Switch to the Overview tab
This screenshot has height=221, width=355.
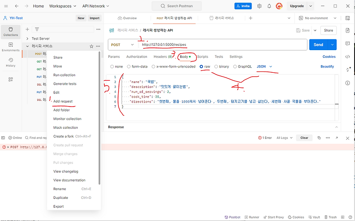pos(127,18)
